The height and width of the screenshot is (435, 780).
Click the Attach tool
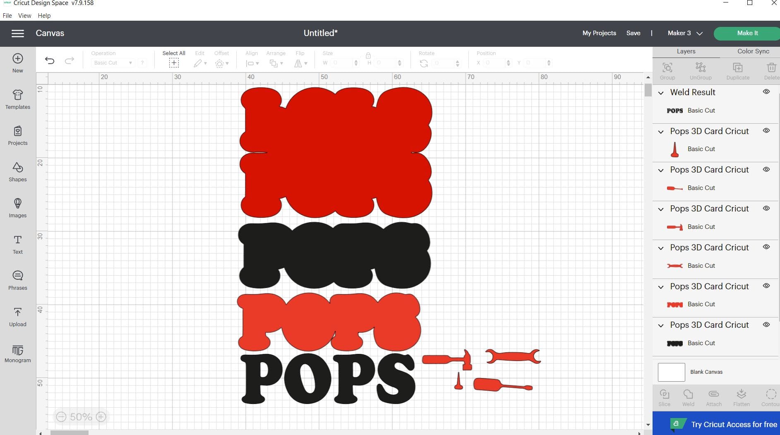[x=714, y=398]
